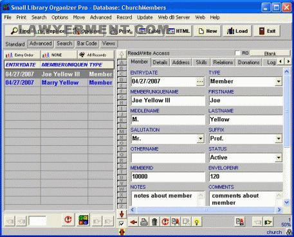Screen dimensions: 294x237
Task: Toggle the RO read-only checkbox
Action: coord(237,53)
